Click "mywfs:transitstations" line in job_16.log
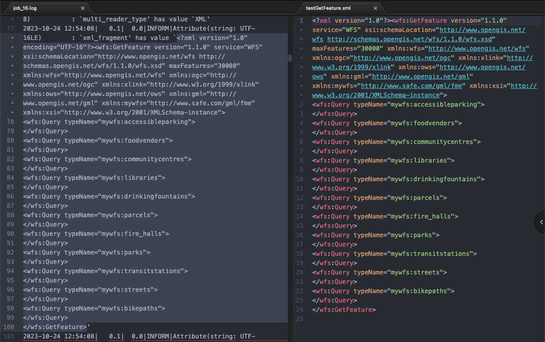545x342 pixels. (106, 271)
